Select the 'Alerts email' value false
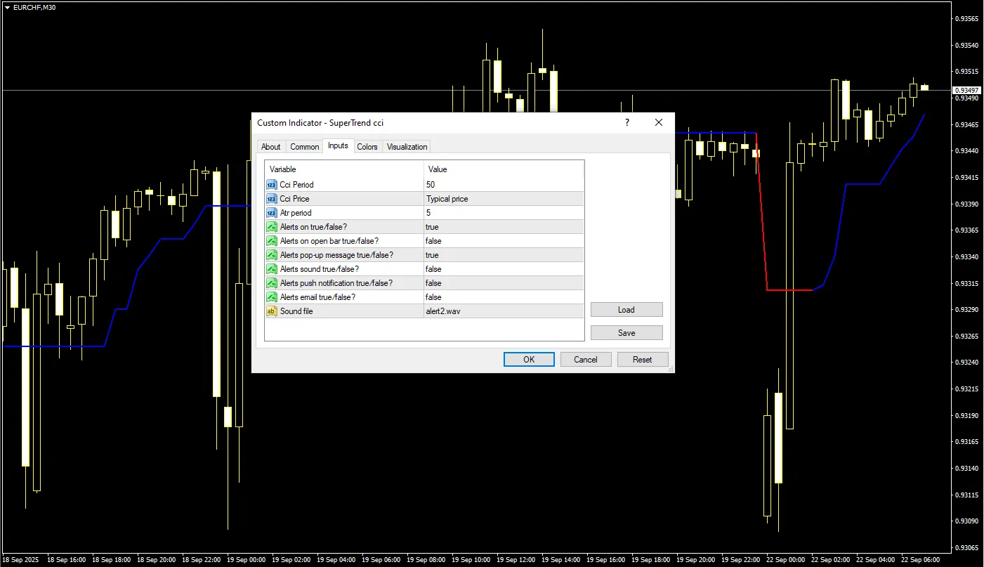Viewport: 984px width, 567px height. coord(504,297)
